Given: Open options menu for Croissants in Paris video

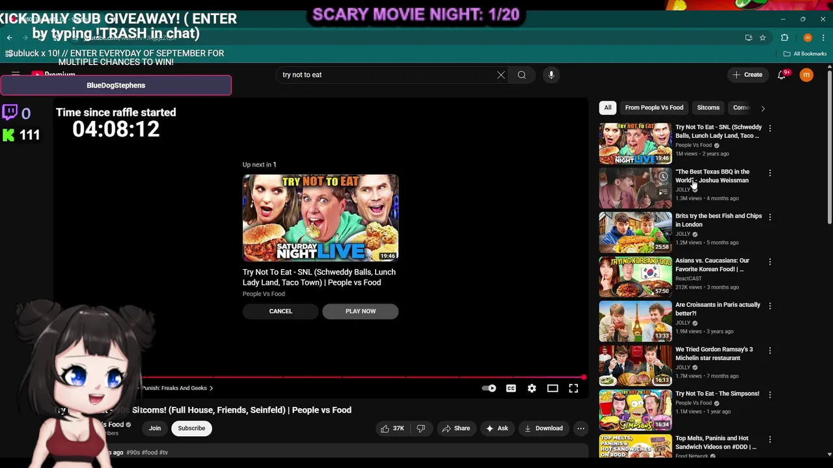Looking at the screenshot, I should click(770, 306).
